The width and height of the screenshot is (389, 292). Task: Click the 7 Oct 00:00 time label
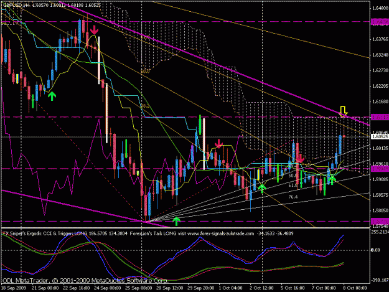324,288
